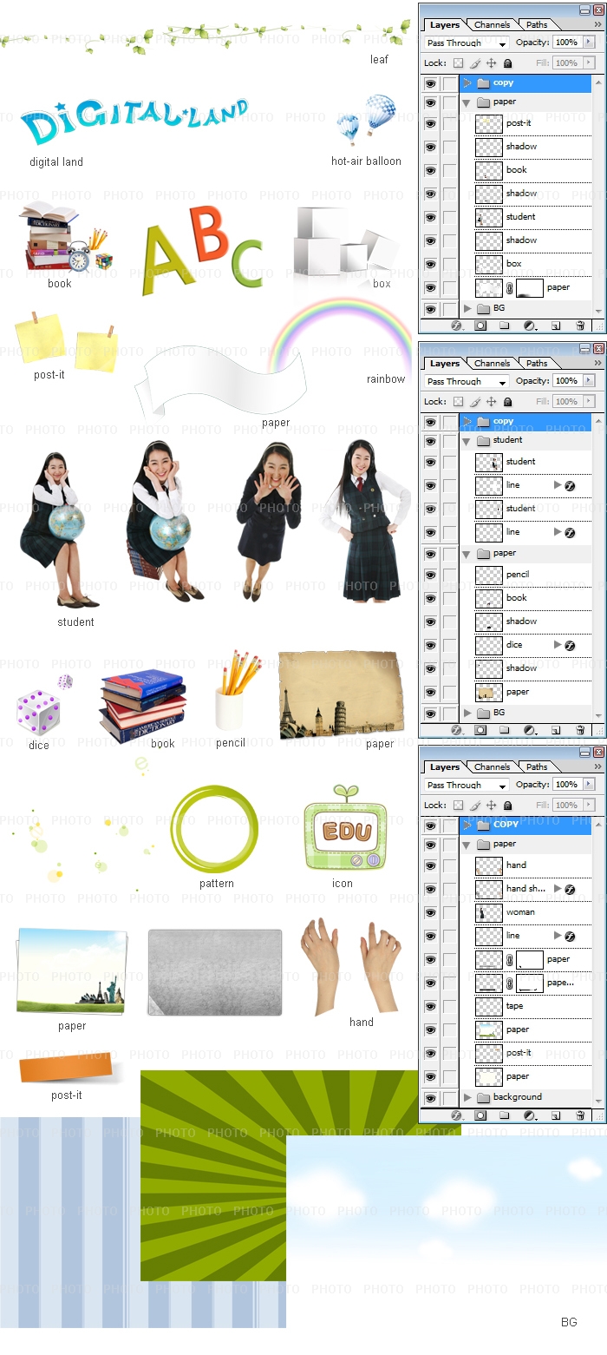Click Opacity value field in dice-layer panel

[567, 381]
